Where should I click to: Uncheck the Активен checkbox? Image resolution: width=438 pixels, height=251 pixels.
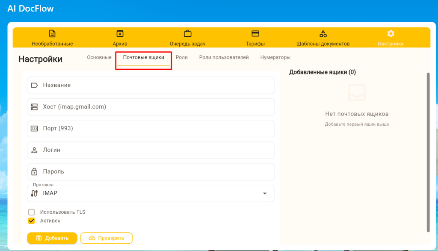click(31, 221)
